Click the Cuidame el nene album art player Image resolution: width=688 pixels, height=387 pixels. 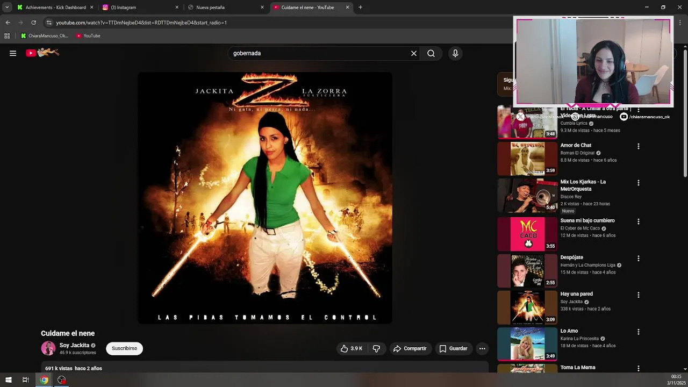265,198
